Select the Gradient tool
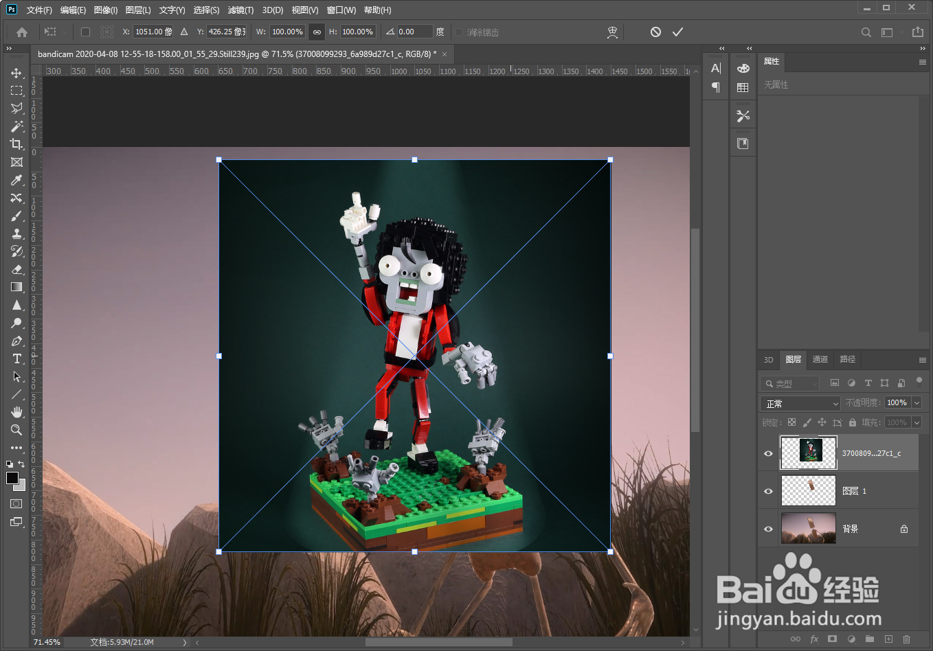 pyautogui.click(x=16, y=287)
